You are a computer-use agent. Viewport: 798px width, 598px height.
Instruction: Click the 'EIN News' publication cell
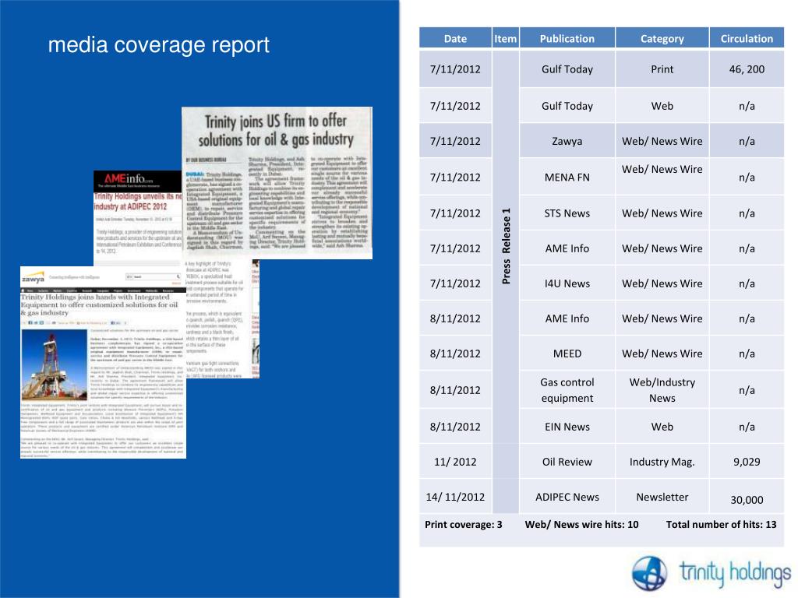[567, 427]
